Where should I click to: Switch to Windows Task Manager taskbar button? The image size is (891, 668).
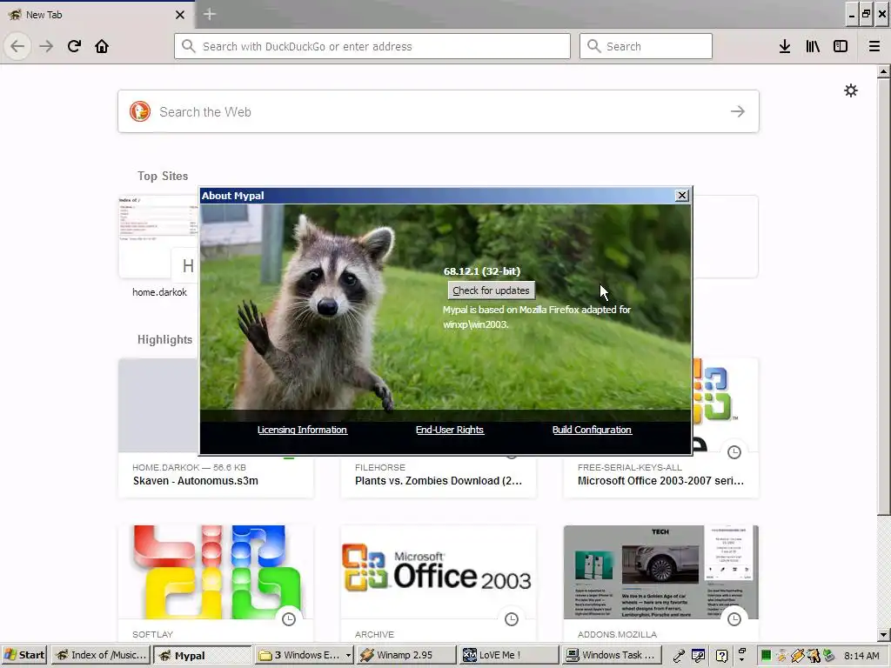610,656
